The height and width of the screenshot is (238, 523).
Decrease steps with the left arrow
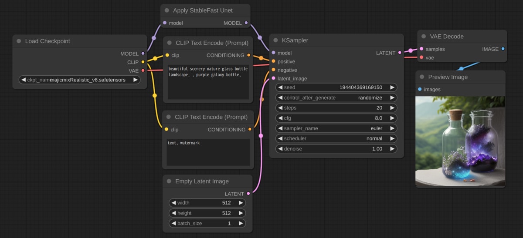[281, 108]
